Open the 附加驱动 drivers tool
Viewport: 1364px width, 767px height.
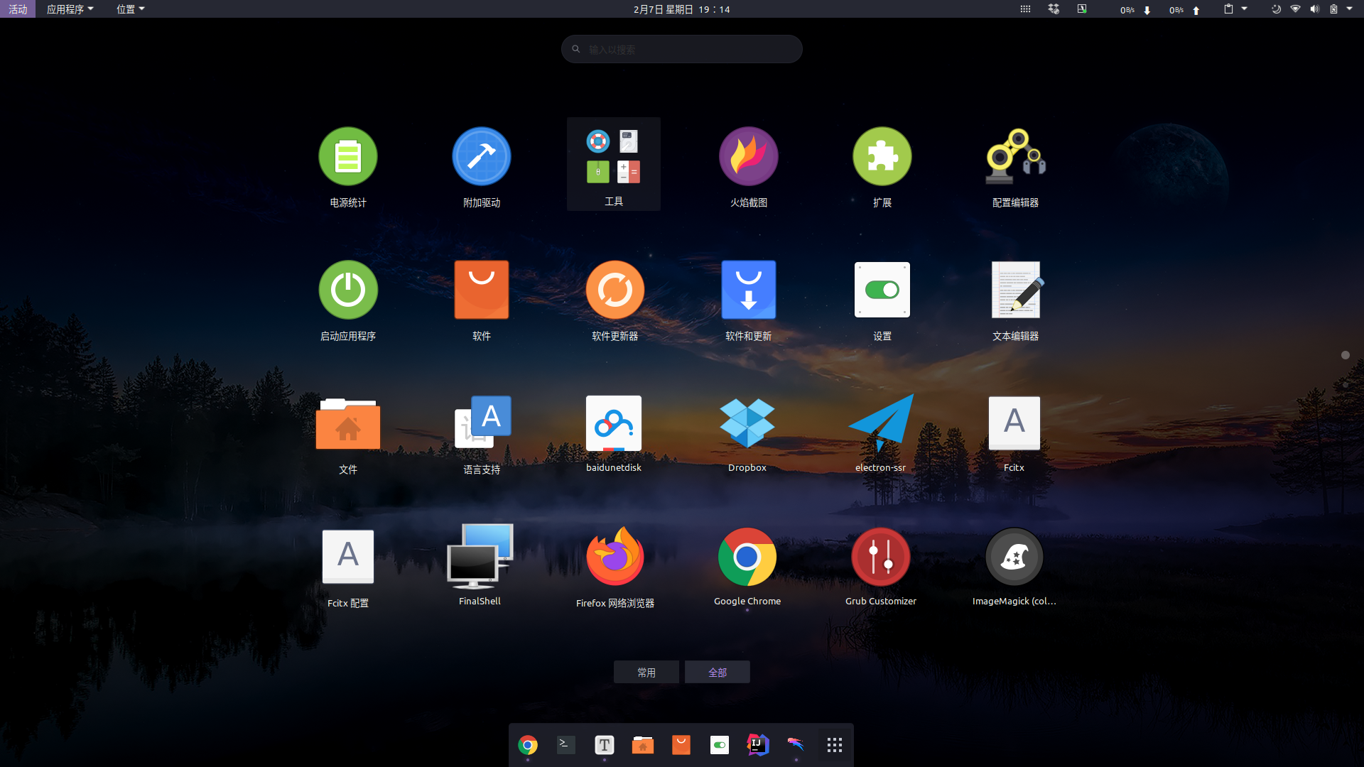pos(481,156)
